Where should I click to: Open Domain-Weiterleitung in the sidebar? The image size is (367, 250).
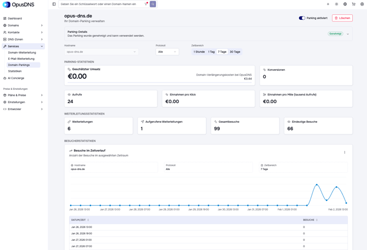coord(22,53)
